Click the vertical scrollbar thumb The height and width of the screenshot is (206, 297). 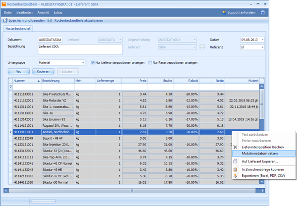pyautogui.click(x=262, y=104)
